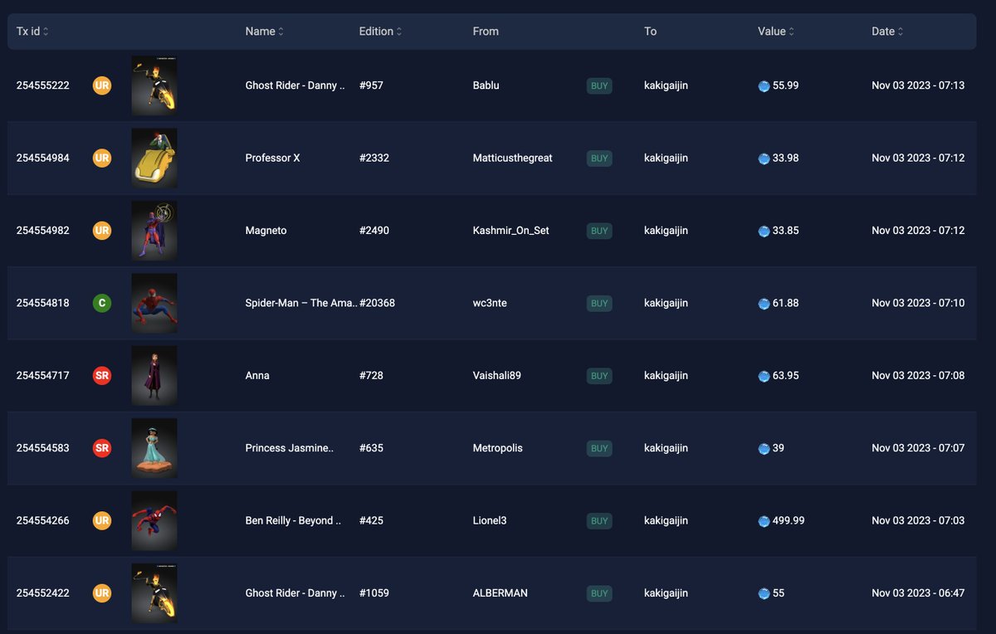Screen dimensions: 996x634
Task: Click the BUY tag in Vaishali89 row
Action: click(x=599, y=375)
